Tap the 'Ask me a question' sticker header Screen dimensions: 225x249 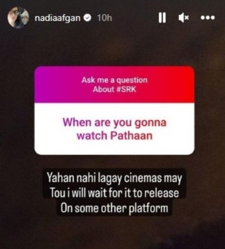[x=114, y=80]
